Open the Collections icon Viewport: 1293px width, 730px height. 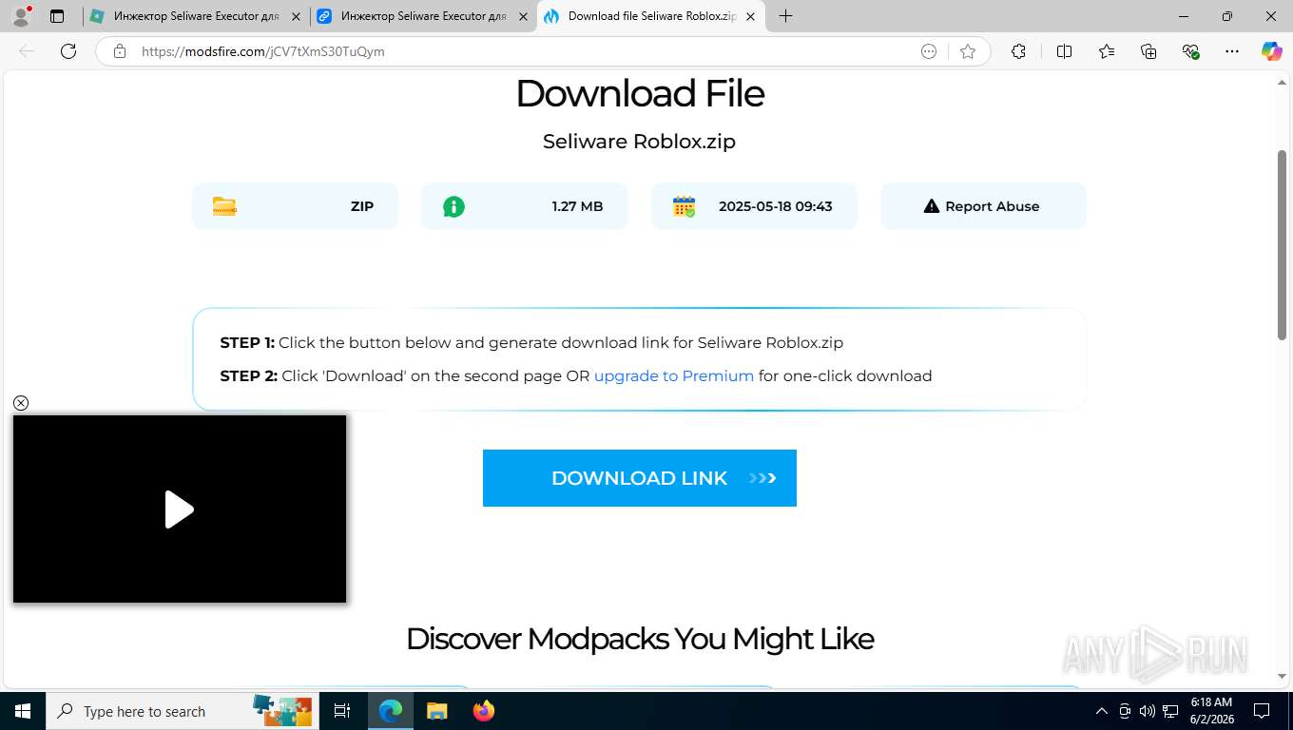pos(1148,51)
